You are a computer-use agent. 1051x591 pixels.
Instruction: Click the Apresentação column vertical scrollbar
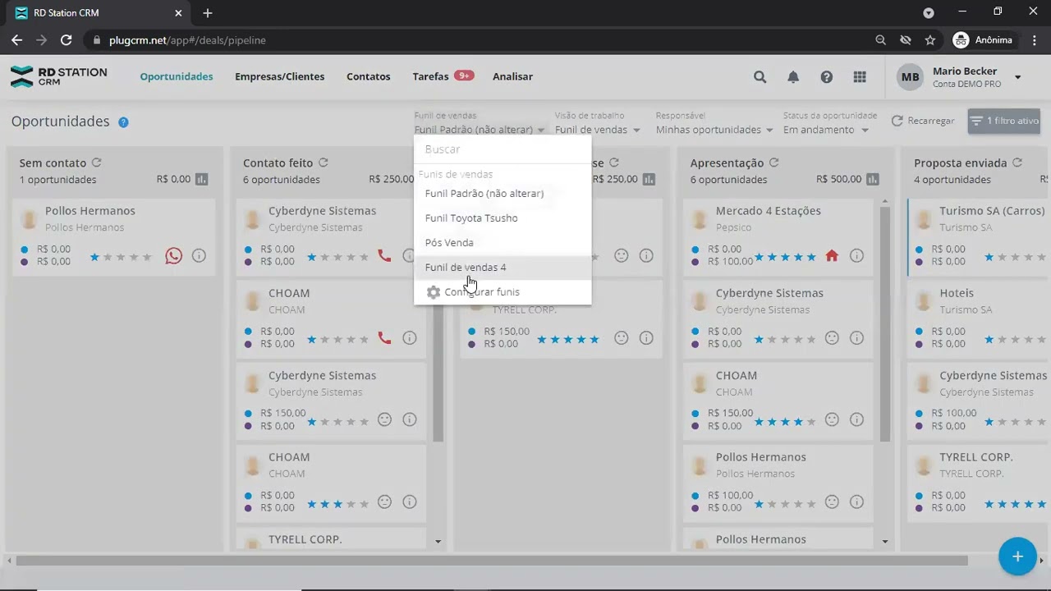(x=884, y=324)
